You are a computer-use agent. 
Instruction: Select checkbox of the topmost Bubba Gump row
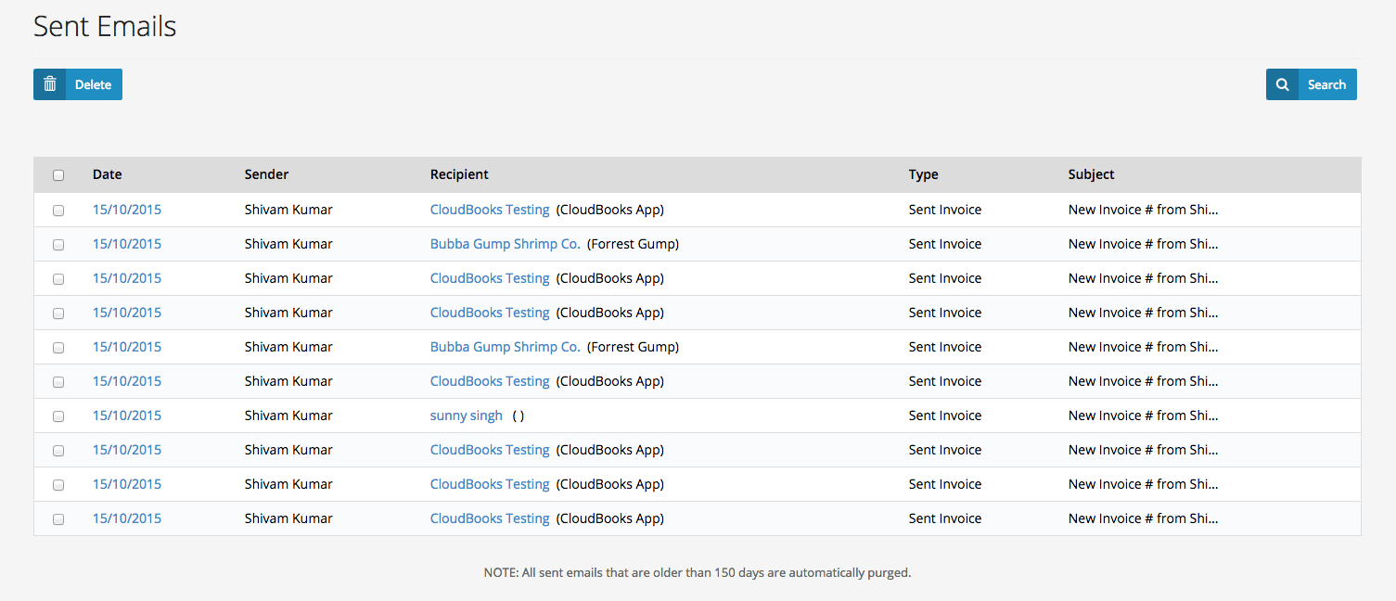coord(58,245)
